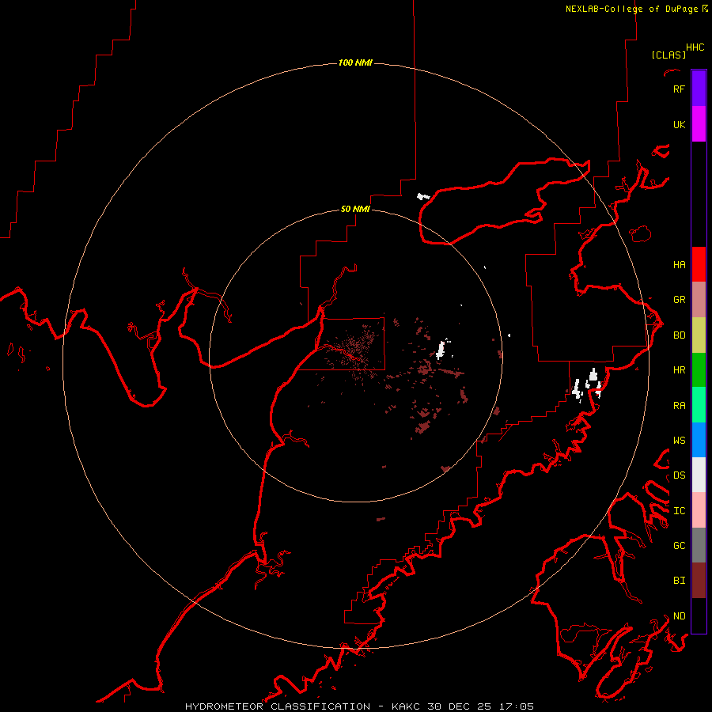Click the WS blue legend swatch
Screen dimensions: 712x712
pos(699,440)
